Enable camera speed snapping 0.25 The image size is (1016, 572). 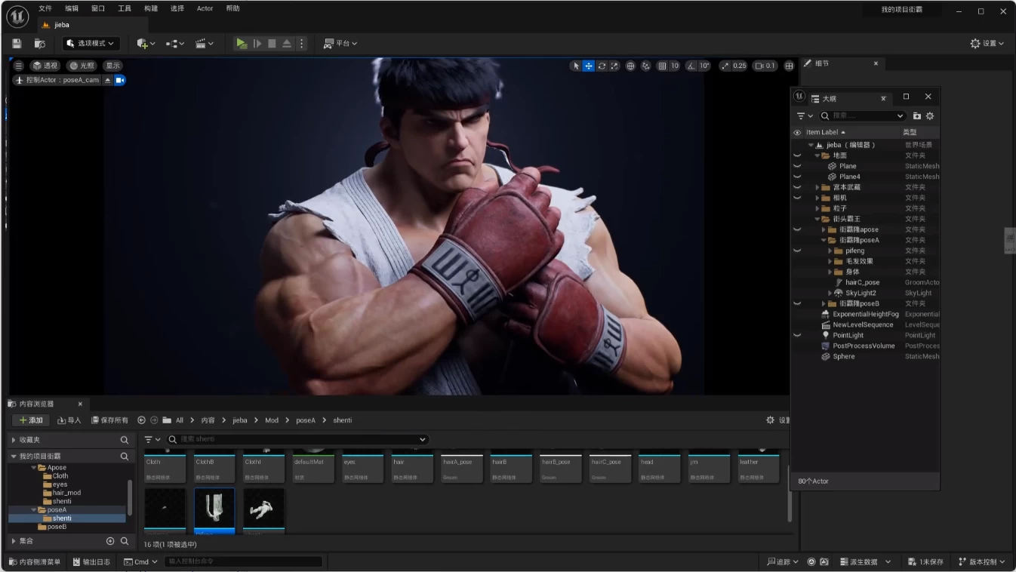[733, 66]
